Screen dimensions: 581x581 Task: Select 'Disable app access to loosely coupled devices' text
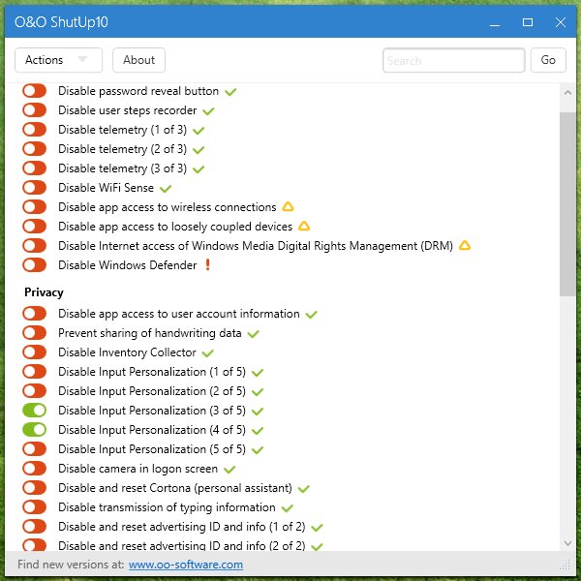pyautogui.click(x=175, y=227)
